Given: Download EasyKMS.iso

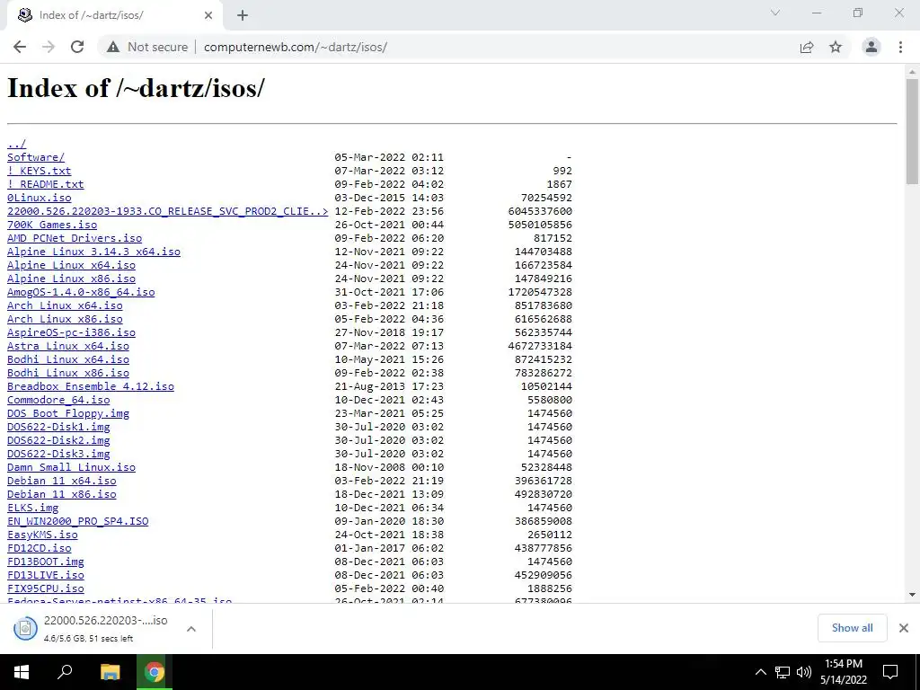Looking at the screenshot, I should click(x=42, y=535).
